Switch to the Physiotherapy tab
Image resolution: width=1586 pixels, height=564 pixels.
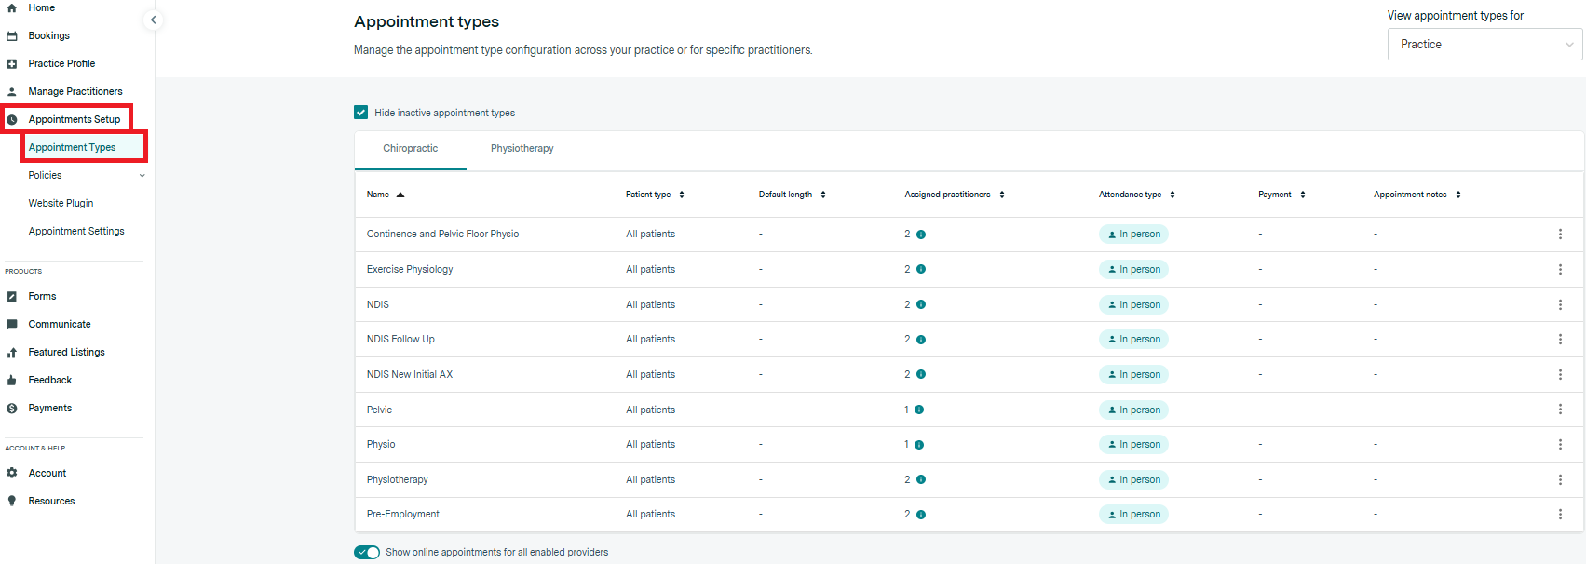(522, 149)
